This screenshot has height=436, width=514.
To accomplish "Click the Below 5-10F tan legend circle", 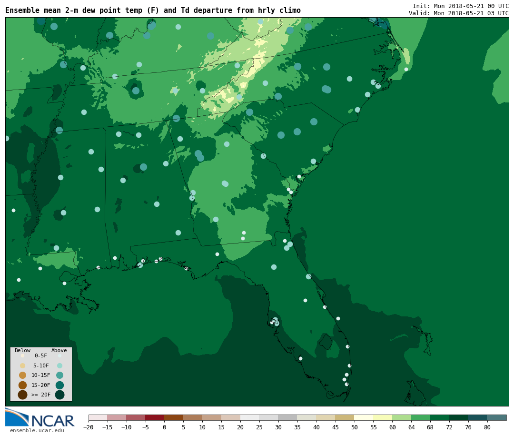I will (x=23, y=365).
